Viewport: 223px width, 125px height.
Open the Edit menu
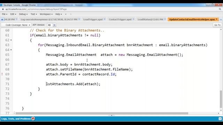pyautogui.click(x=13, y=14)
